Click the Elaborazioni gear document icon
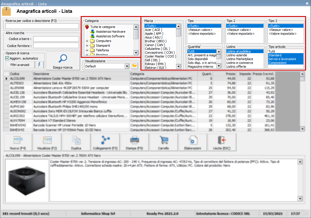 coord(193,141)
